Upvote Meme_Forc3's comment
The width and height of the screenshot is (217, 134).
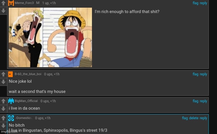3,4
